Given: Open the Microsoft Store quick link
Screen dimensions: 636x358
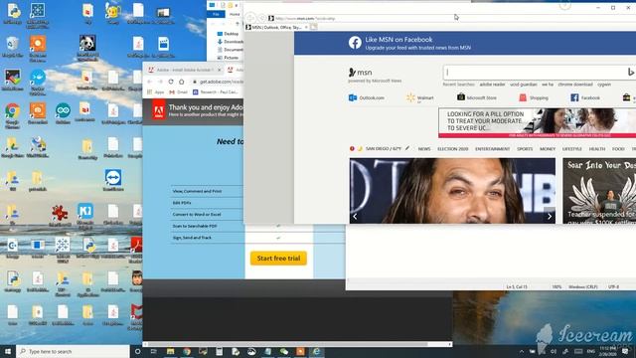Looking at the screenshot, I should 477,97.
